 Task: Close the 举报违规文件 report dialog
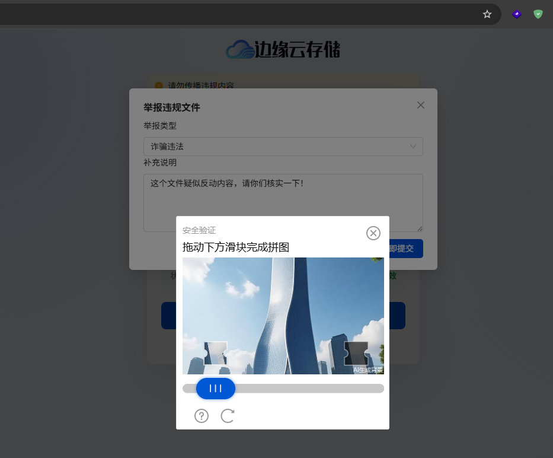(x=420, y=105)
